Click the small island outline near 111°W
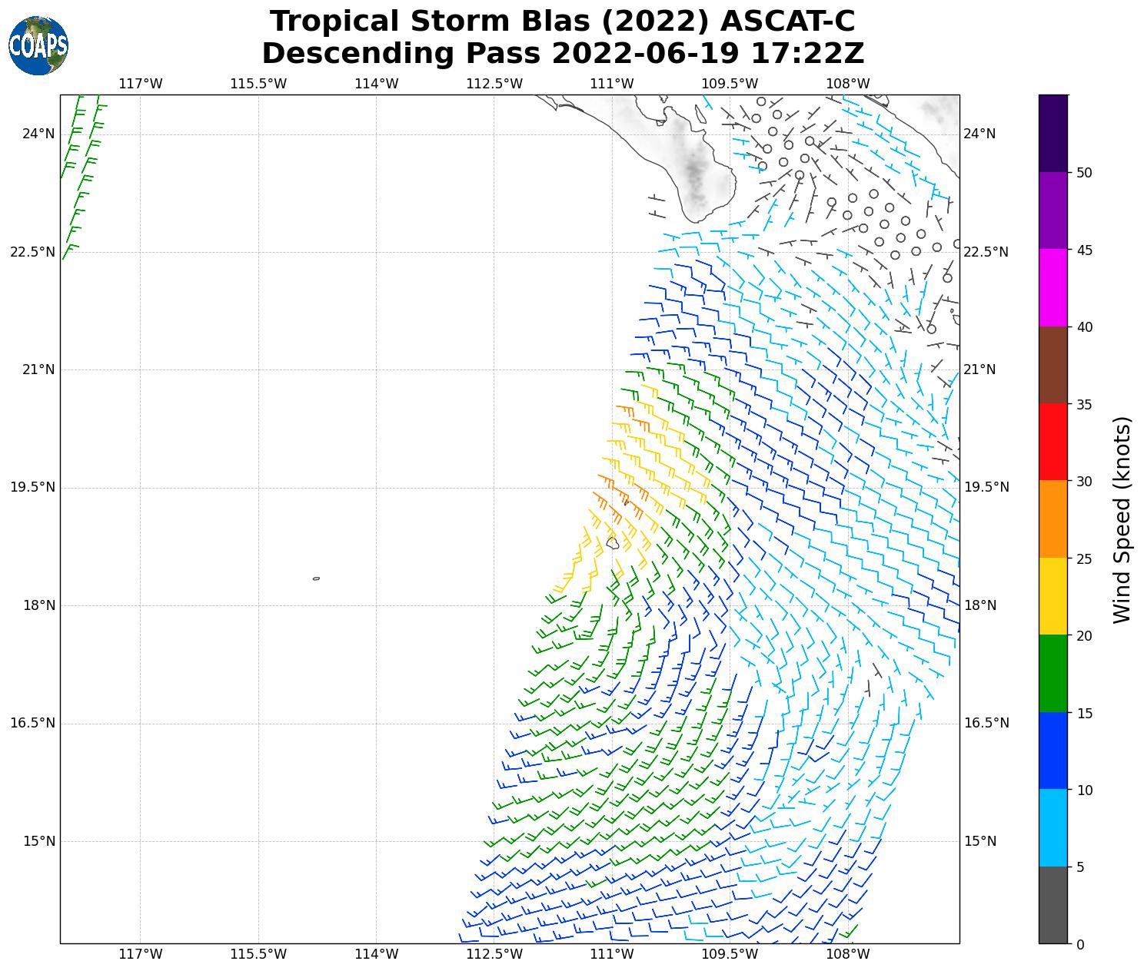This screenshot has height=971, width=1144. click(613, 543)
